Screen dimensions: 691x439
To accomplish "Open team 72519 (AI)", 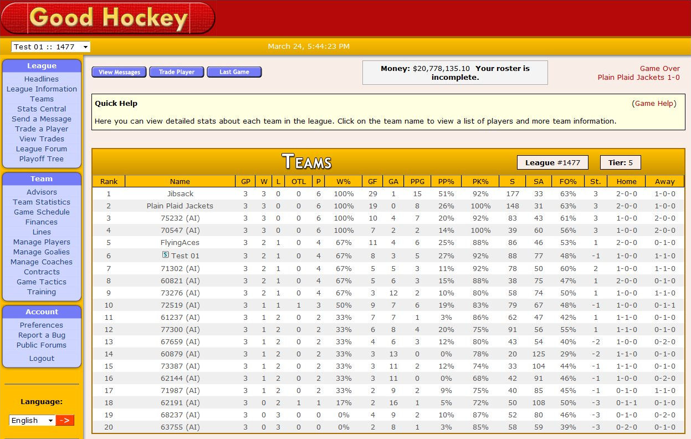I will point(180,305).
